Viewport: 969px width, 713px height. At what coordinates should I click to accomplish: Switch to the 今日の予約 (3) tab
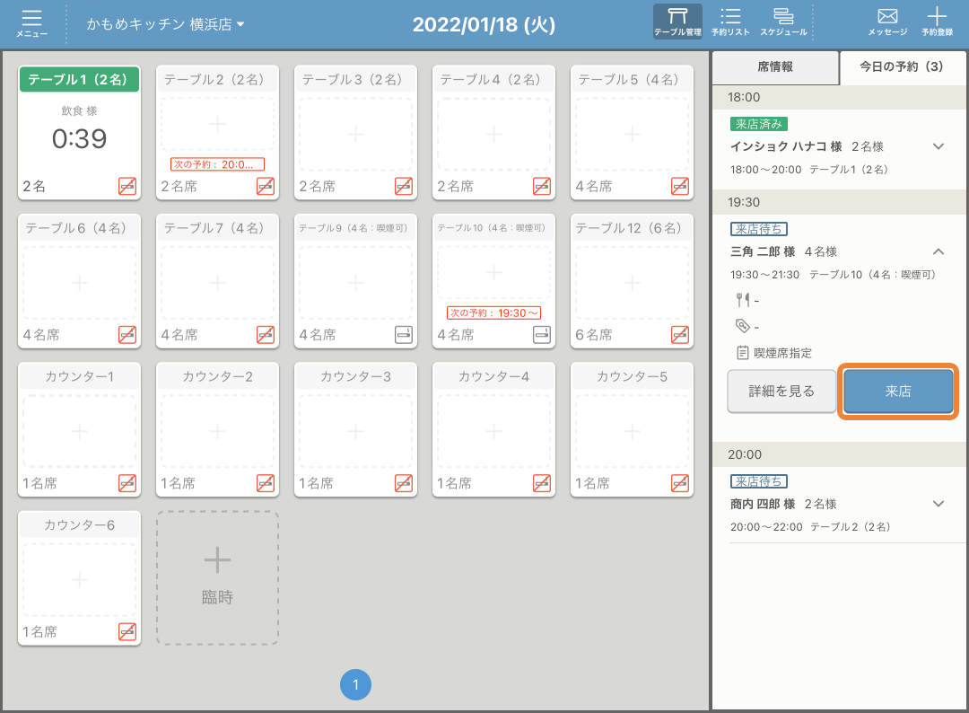click(x=902, y=66)
